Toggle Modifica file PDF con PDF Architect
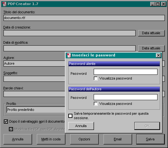The height and width of the screenshot is (148, 168). point(11,129)
